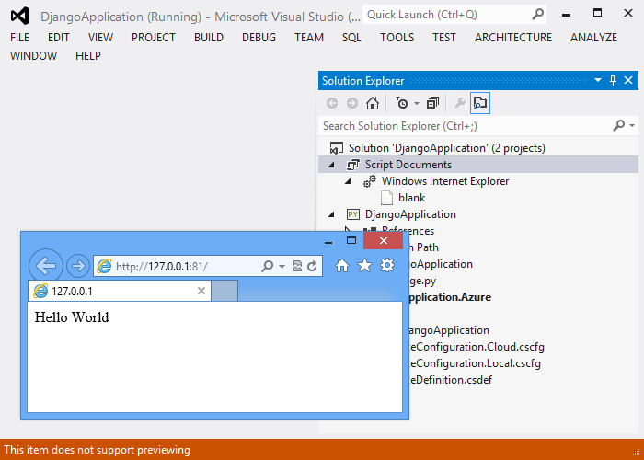Select the ServiceConfiguration.Cloud.cscfg file
The image size is (644, 460).
tap(477, 347)
